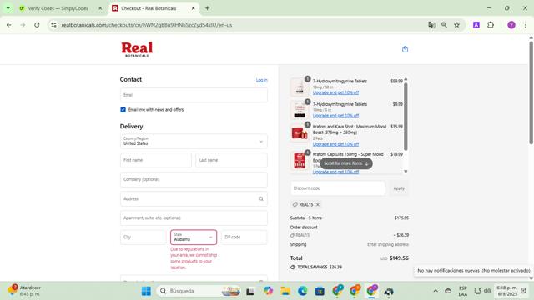Click the page vertical scrollbar
534x300 pixels.
pyautogui.click(x=531, y=92)
